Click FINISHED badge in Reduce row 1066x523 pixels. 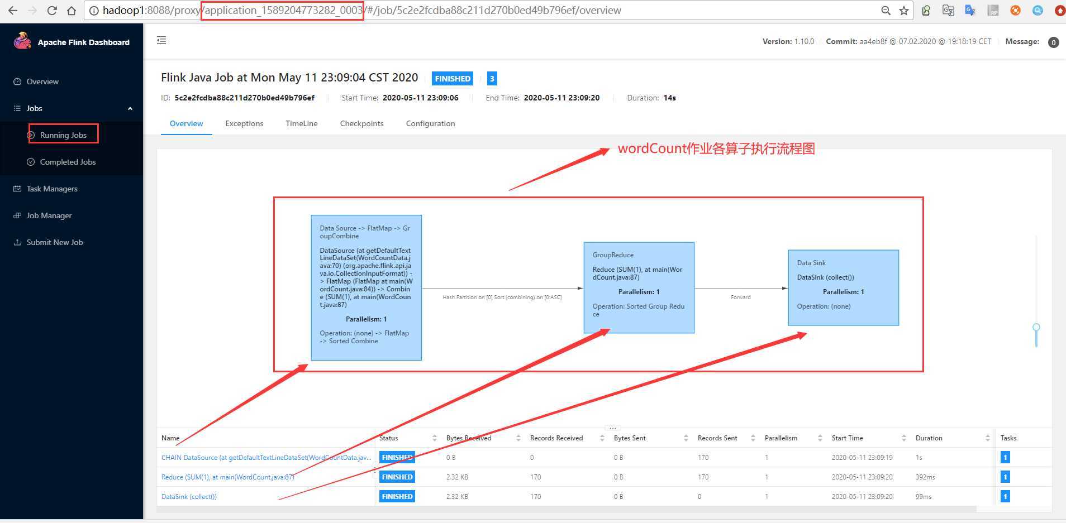pos(397,477)
